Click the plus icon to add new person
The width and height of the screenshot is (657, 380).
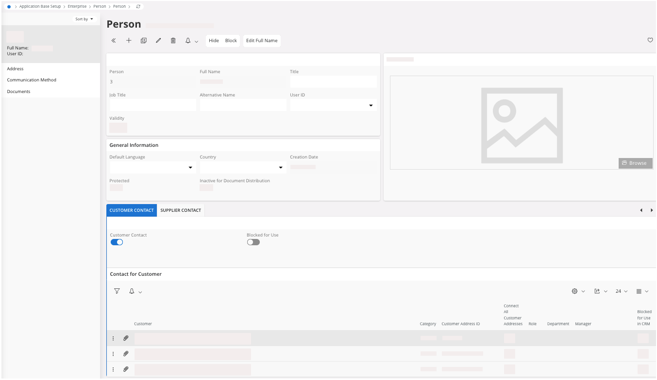[129, 41]
